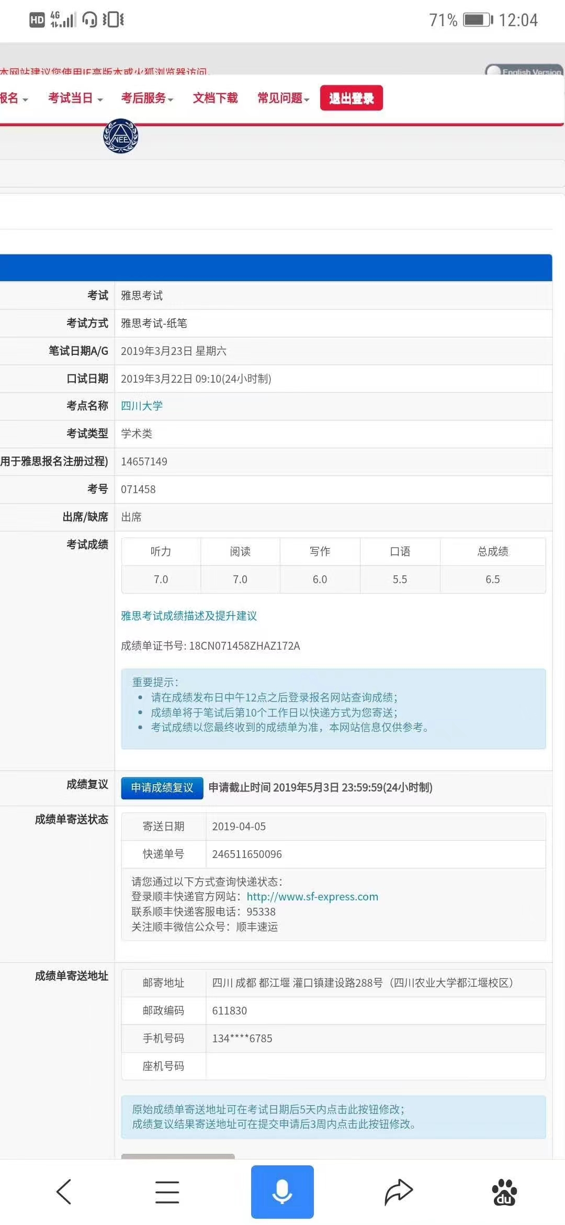Select certificate number 18CN071458ZHAZ172A
Image resolution: width=565 pixels, height=1225 pixels.
tap(244, 645)
